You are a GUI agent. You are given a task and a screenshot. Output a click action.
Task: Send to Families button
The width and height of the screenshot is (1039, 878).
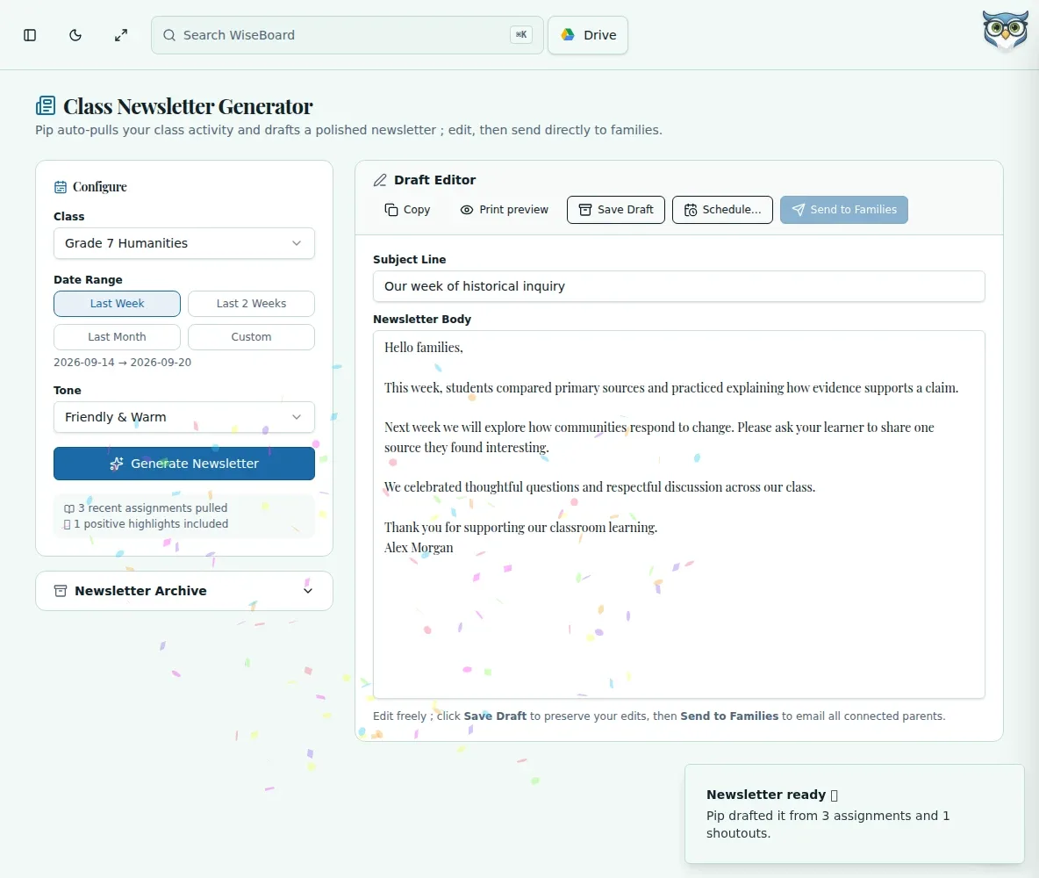click(x=843, y=210)
